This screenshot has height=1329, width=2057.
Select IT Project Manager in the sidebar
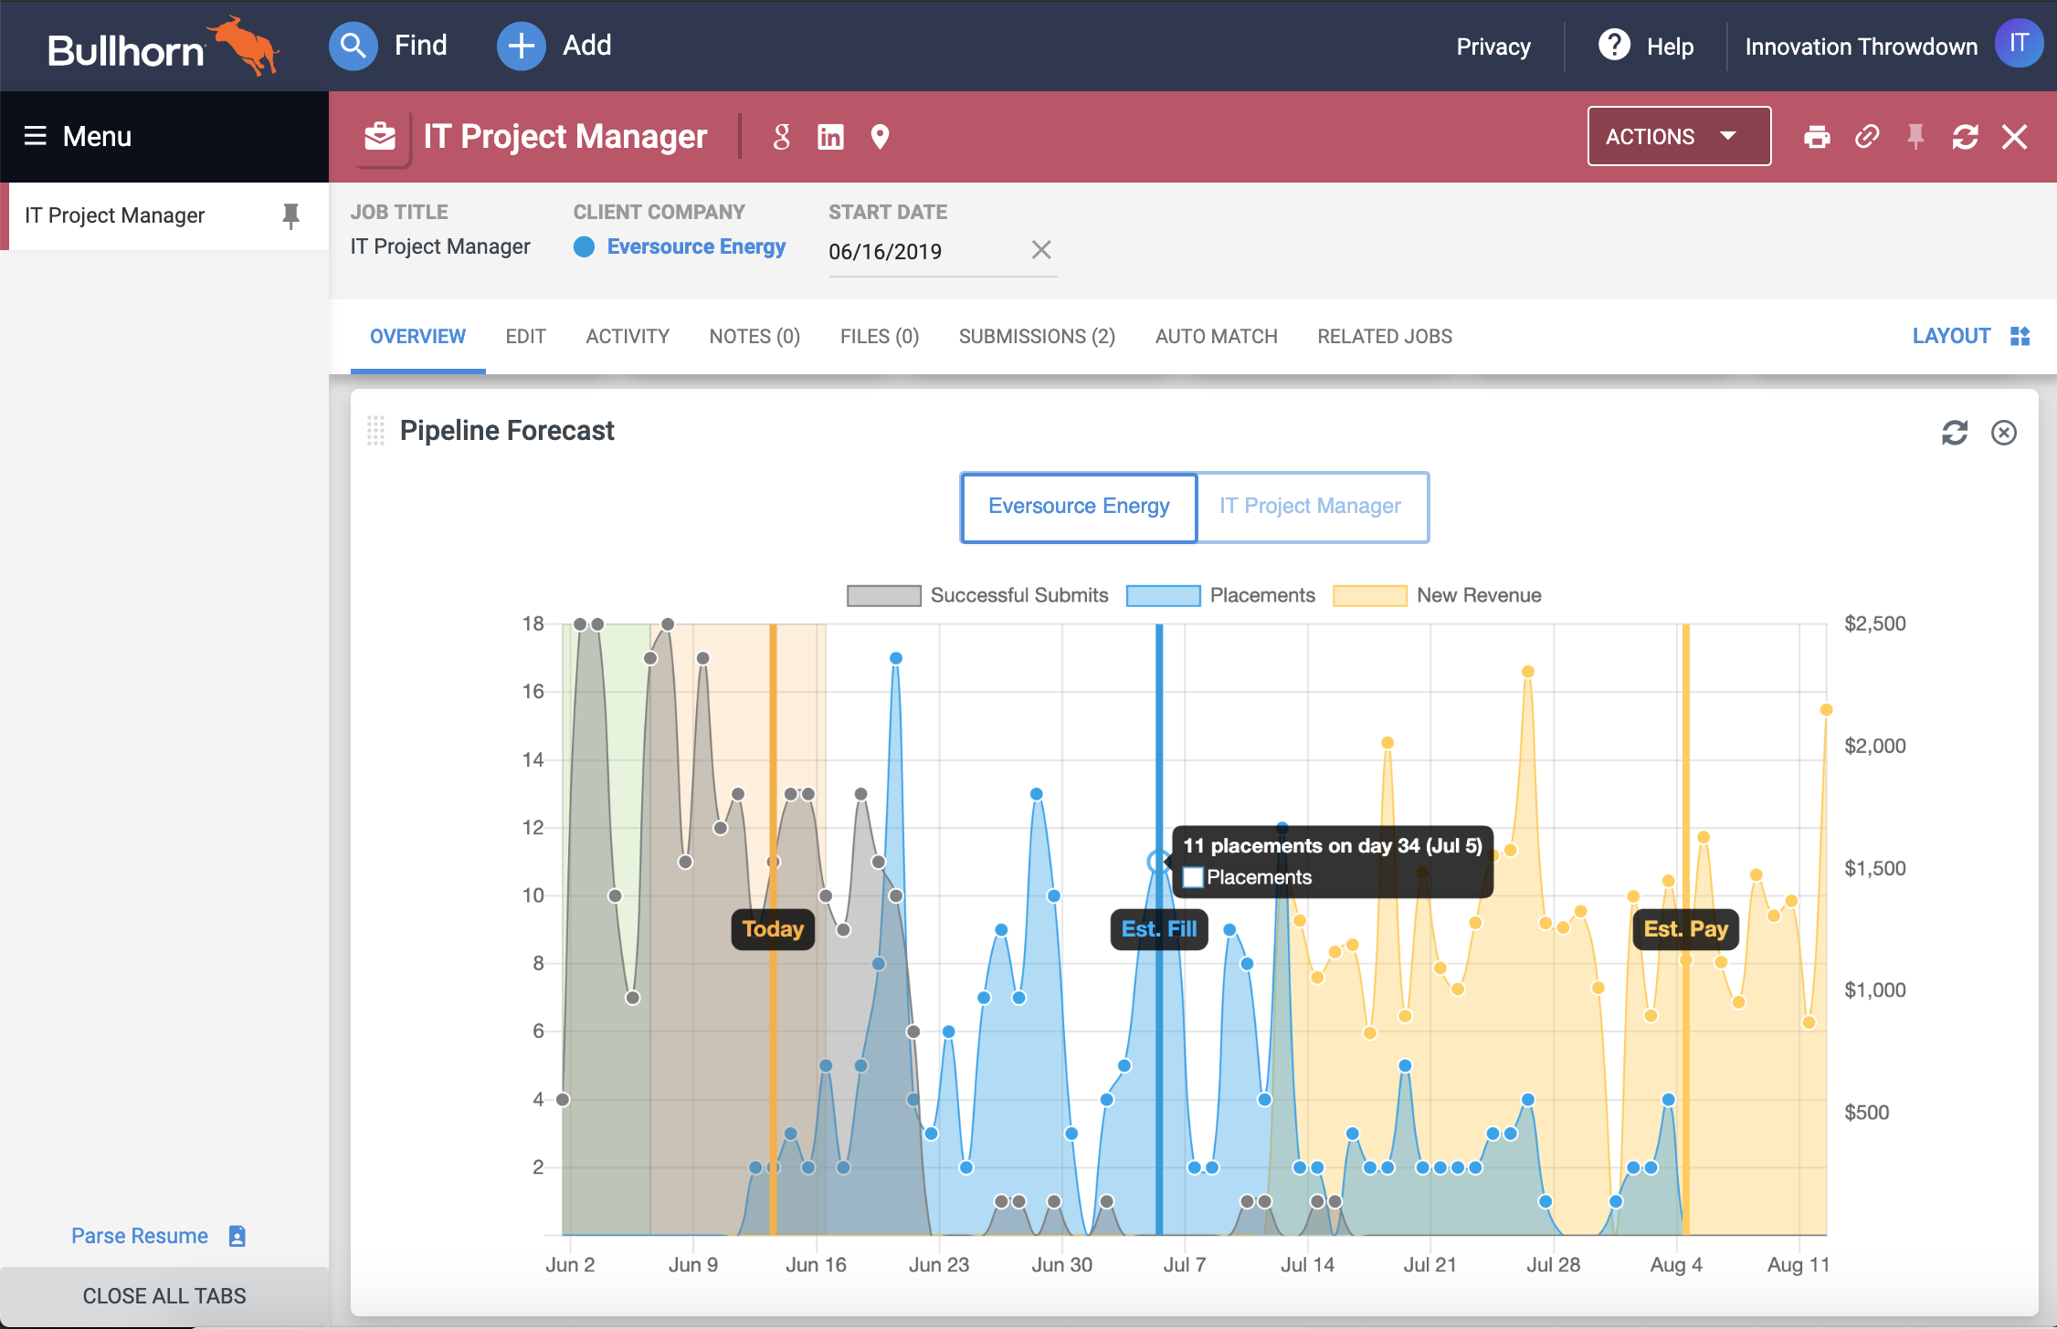coord(114,215)
